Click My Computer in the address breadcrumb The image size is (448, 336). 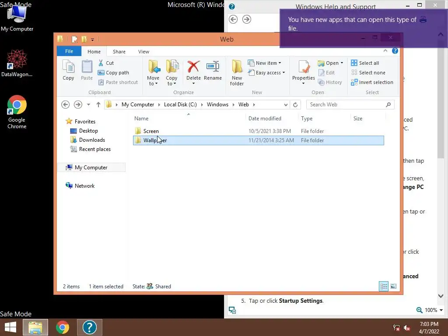pos(138,105)
